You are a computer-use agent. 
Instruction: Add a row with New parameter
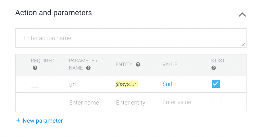pyautogui.click(x=39, y=121)
